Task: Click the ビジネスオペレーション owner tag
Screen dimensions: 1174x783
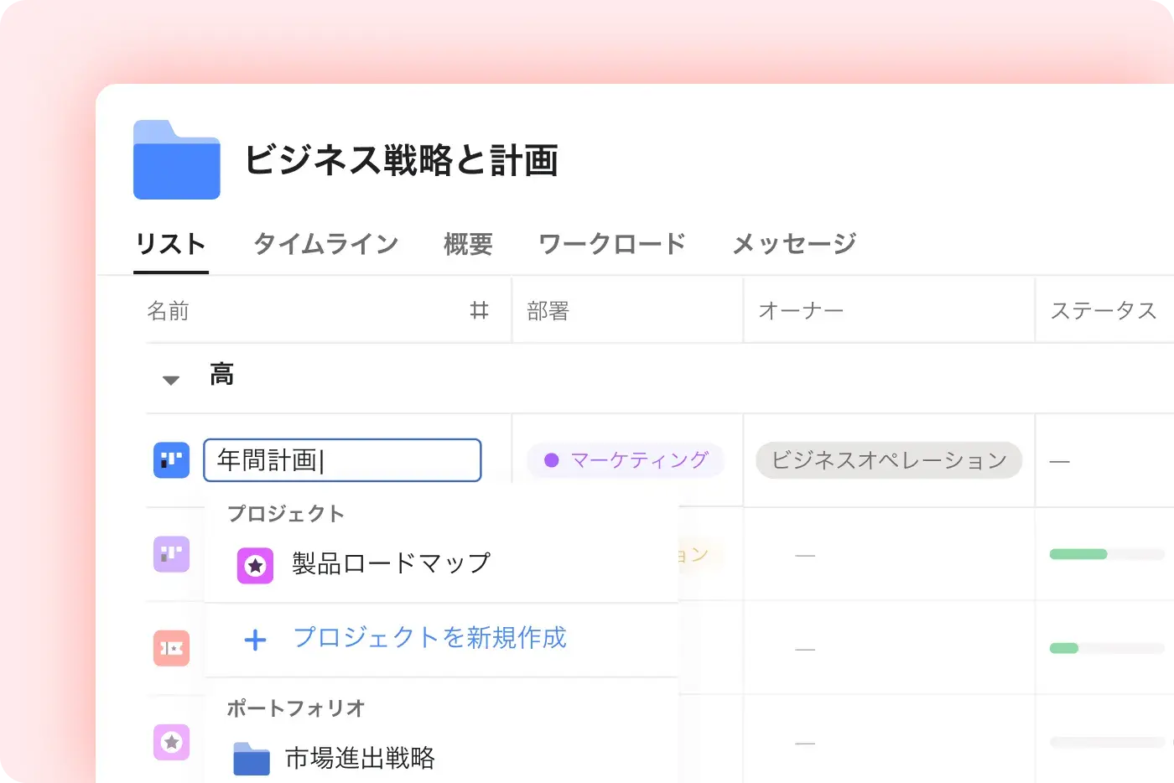Action: (889, 460)
